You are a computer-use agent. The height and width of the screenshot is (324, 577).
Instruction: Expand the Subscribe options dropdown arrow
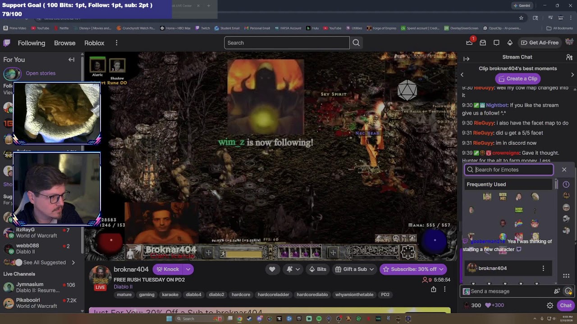coord(441,269)
